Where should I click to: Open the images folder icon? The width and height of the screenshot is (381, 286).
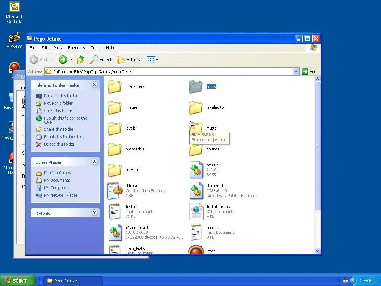pyautogui.click(x=115, y=108)
